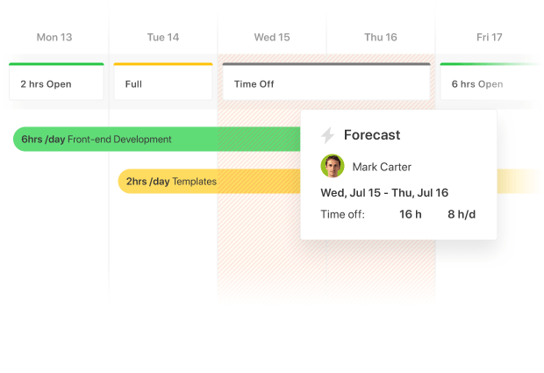Click the green Front-end Development task bar
The image size is (544, 373).
click(x=156, y=140)
